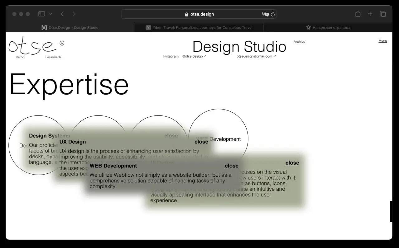
Task: Open the Share icon in toolbar
Action: [x=358, y=14]
